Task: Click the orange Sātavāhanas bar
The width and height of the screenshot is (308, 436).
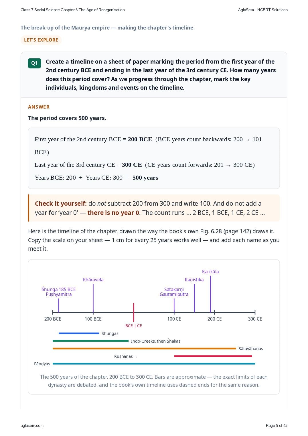Action: pos(144,348)
